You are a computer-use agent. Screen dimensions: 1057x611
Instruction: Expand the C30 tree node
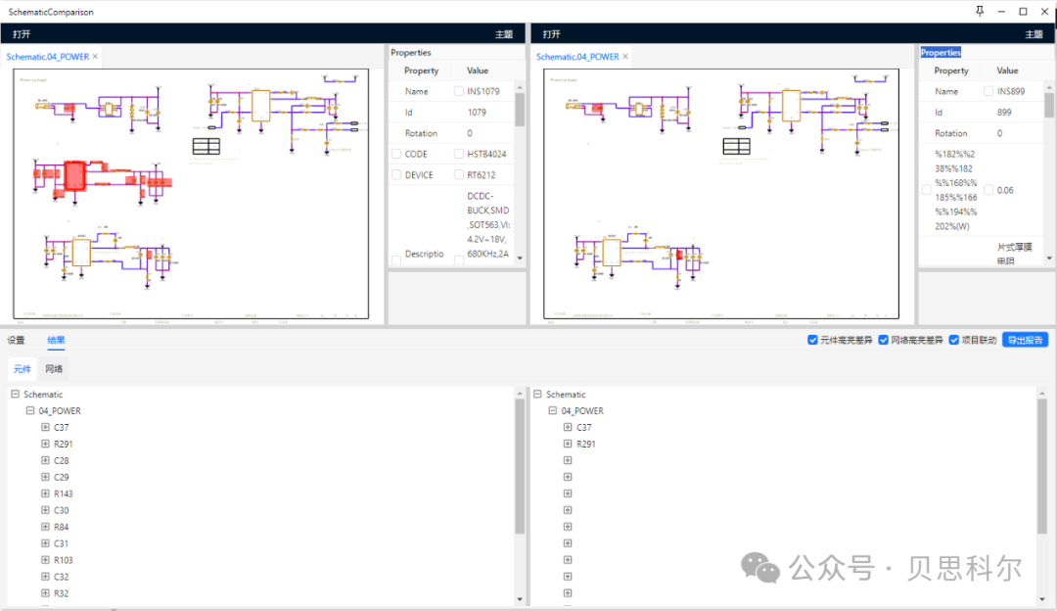click(x=45, y=510)
